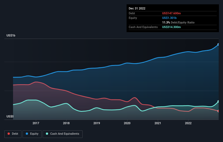Toggle the Equity series in the legend
223x142 pixels.
tap(32, 134)
